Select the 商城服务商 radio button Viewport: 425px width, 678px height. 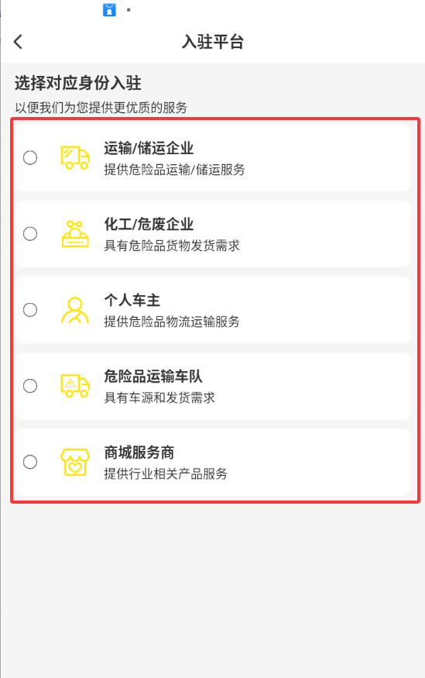pyautogui.click(x=29, y=462)
